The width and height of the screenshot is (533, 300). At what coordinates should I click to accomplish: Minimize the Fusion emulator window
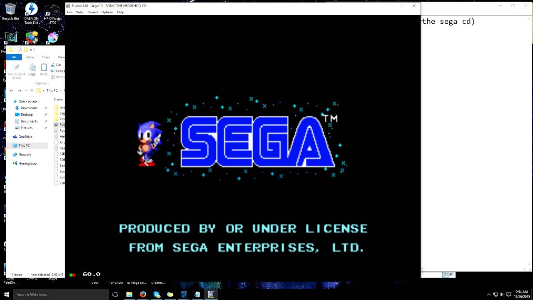point(389,6)
